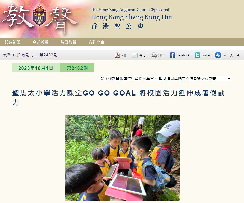
Task: Open the 今期教聲 menu item
Action: coord(40,42)
